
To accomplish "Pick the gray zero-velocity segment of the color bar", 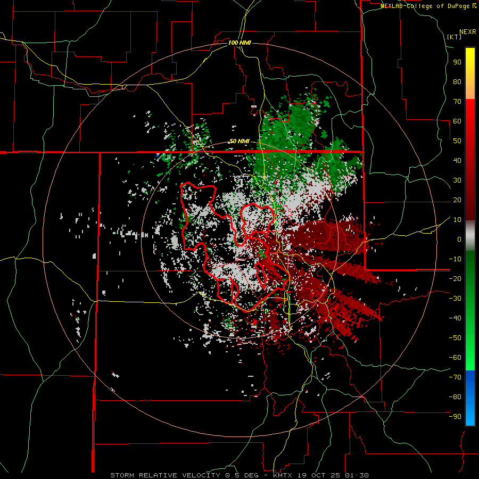I will tap(470, 236).
